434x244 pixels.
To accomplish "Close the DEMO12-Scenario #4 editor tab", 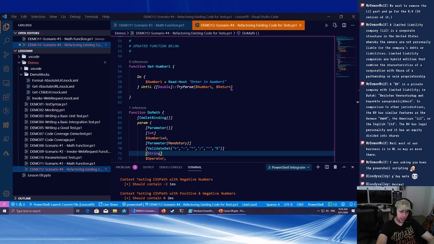I will pos(300,25).
